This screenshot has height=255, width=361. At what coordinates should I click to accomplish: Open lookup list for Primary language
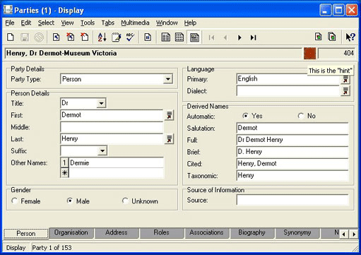click(345, 79)
